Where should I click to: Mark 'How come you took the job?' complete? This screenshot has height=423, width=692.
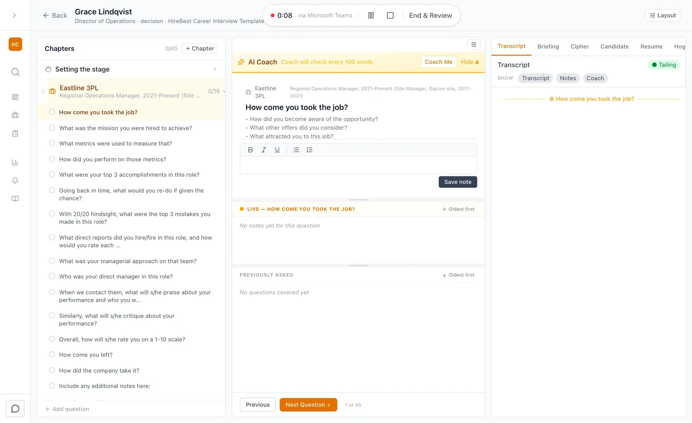click(x=52, y=112)
